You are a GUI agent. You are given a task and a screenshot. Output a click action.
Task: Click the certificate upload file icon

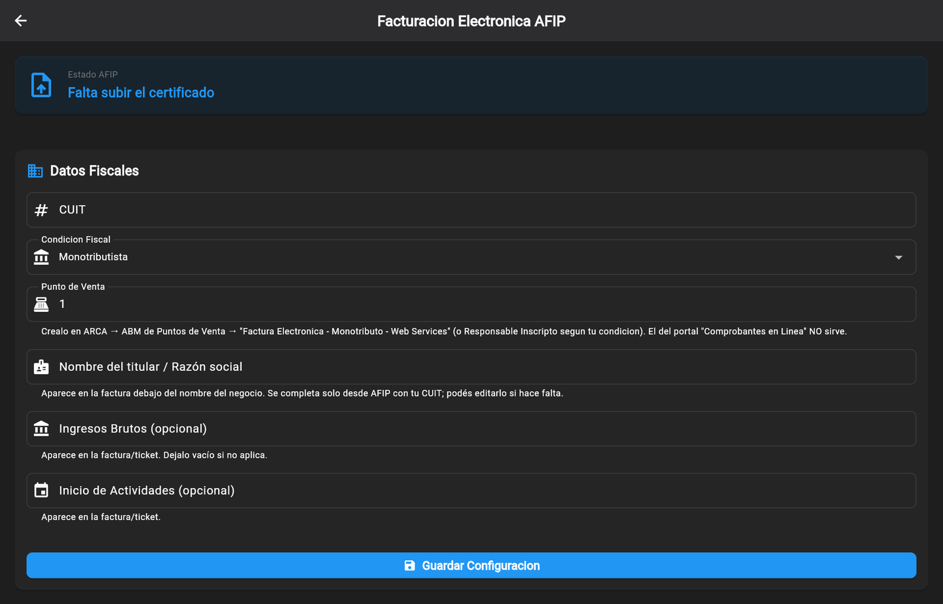41,85
